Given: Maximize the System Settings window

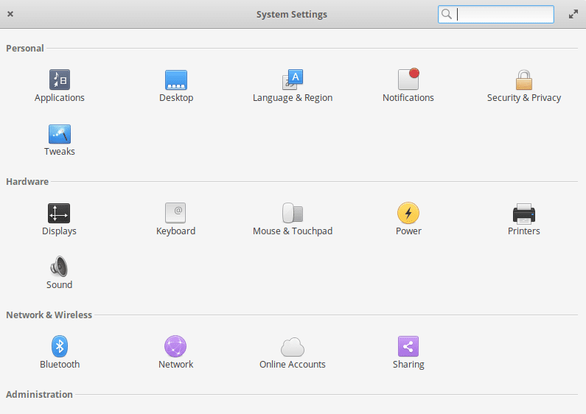Looking at the screenshot, I should pyautogui.click(x=573, y=14).
